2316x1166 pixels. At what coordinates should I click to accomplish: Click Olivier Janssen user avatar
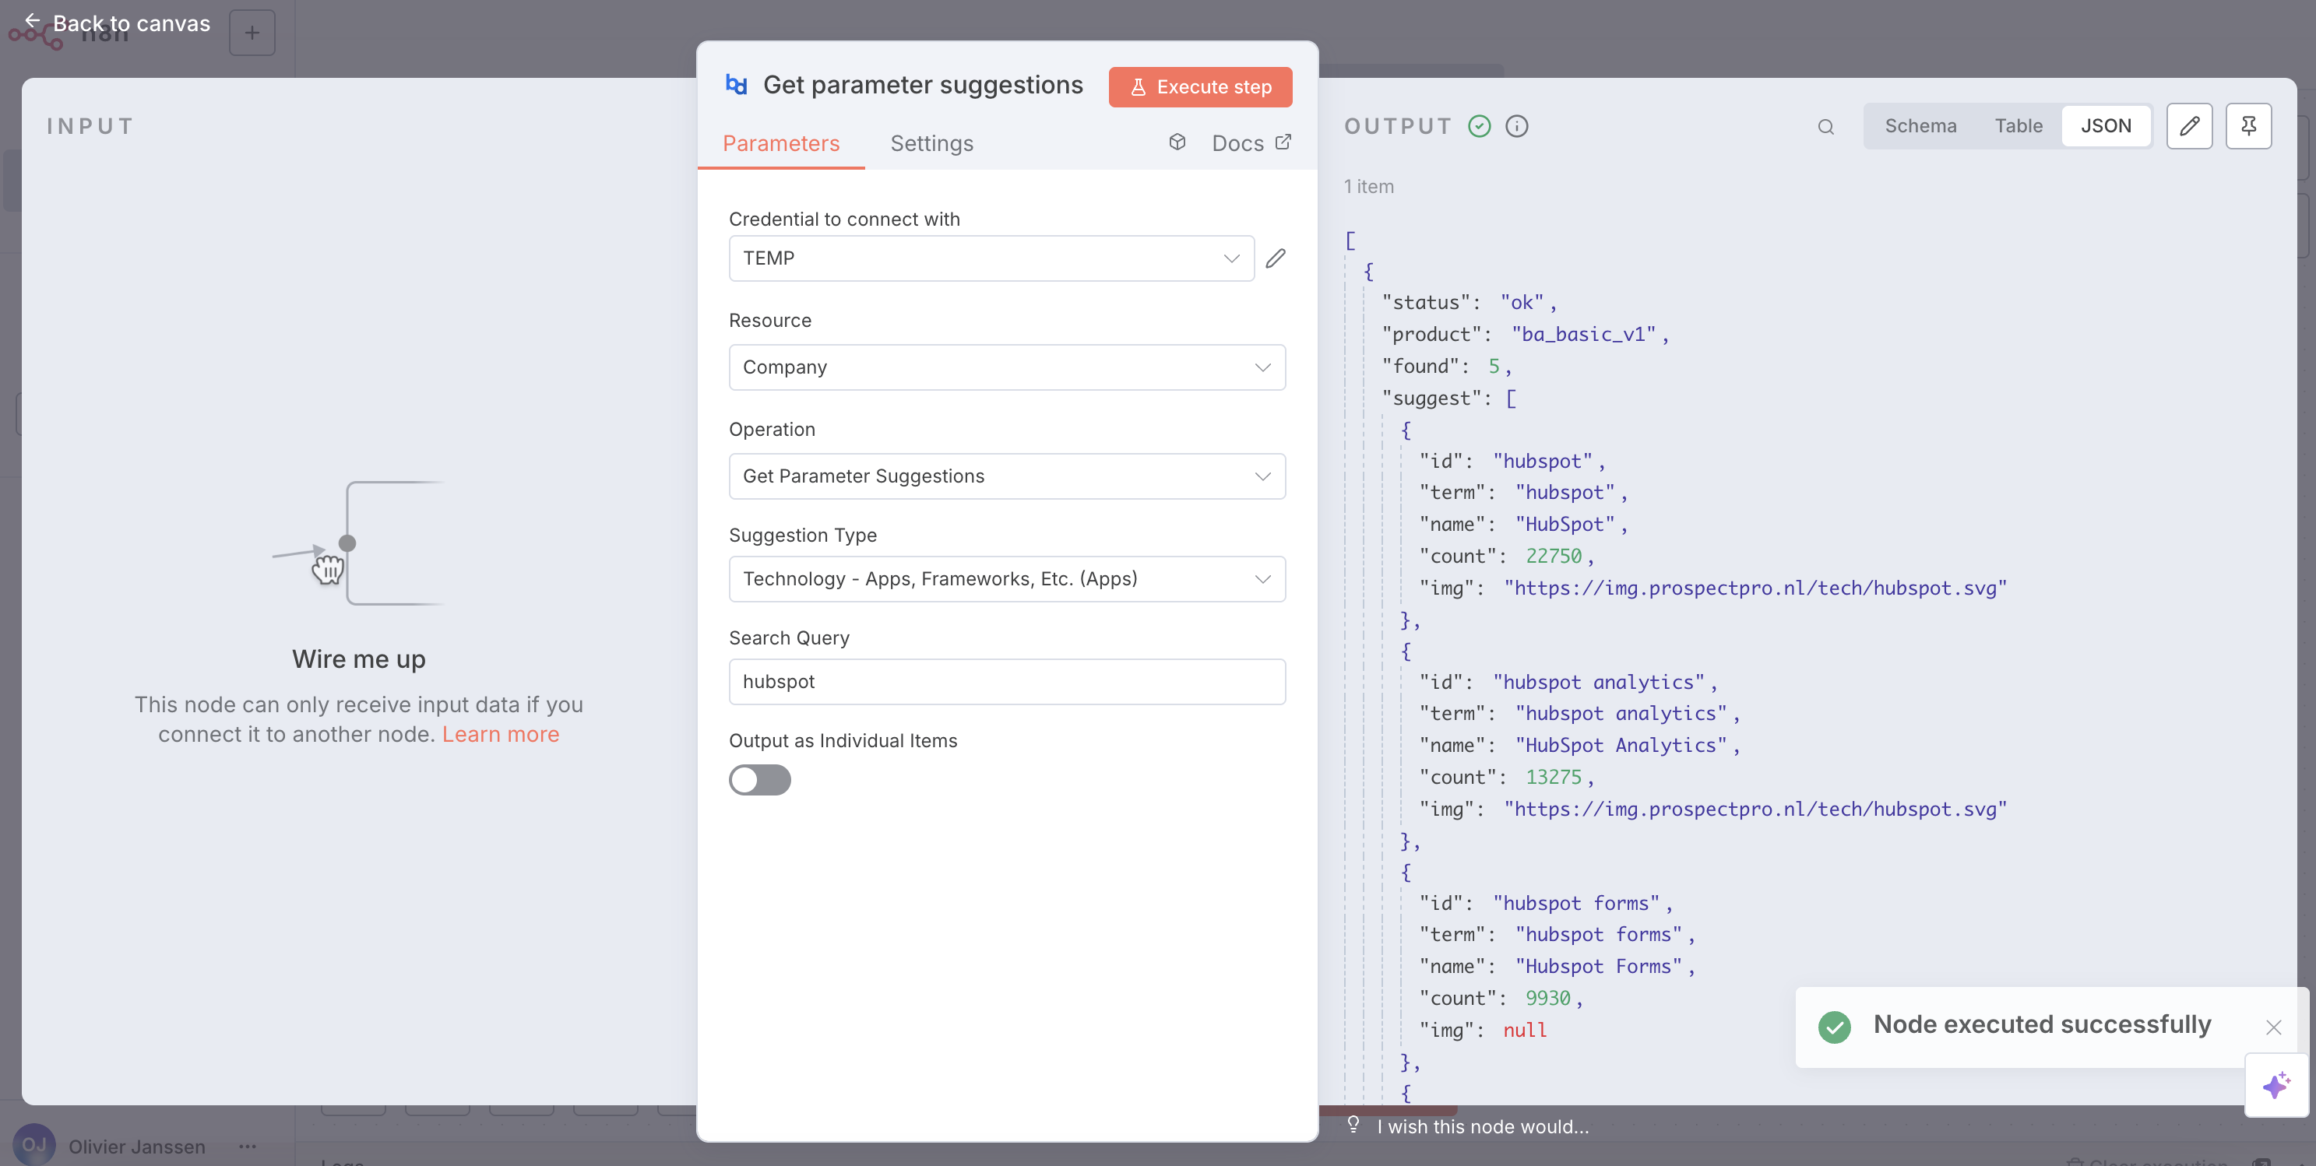(34, 1145)
